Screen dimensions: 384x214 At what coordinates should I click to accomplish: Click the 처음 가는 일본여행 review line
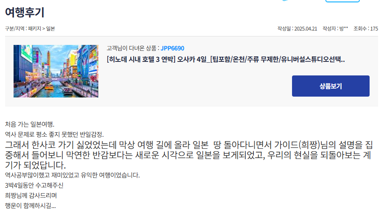pos(30,124)
